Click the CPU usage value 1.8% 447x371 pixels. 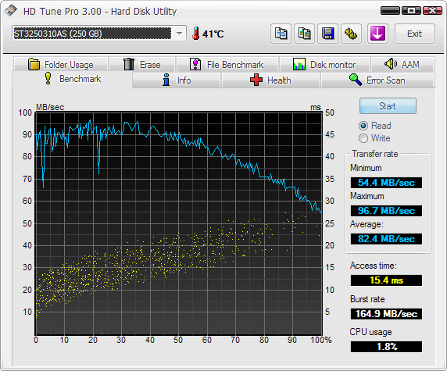[x=386, y=347]
